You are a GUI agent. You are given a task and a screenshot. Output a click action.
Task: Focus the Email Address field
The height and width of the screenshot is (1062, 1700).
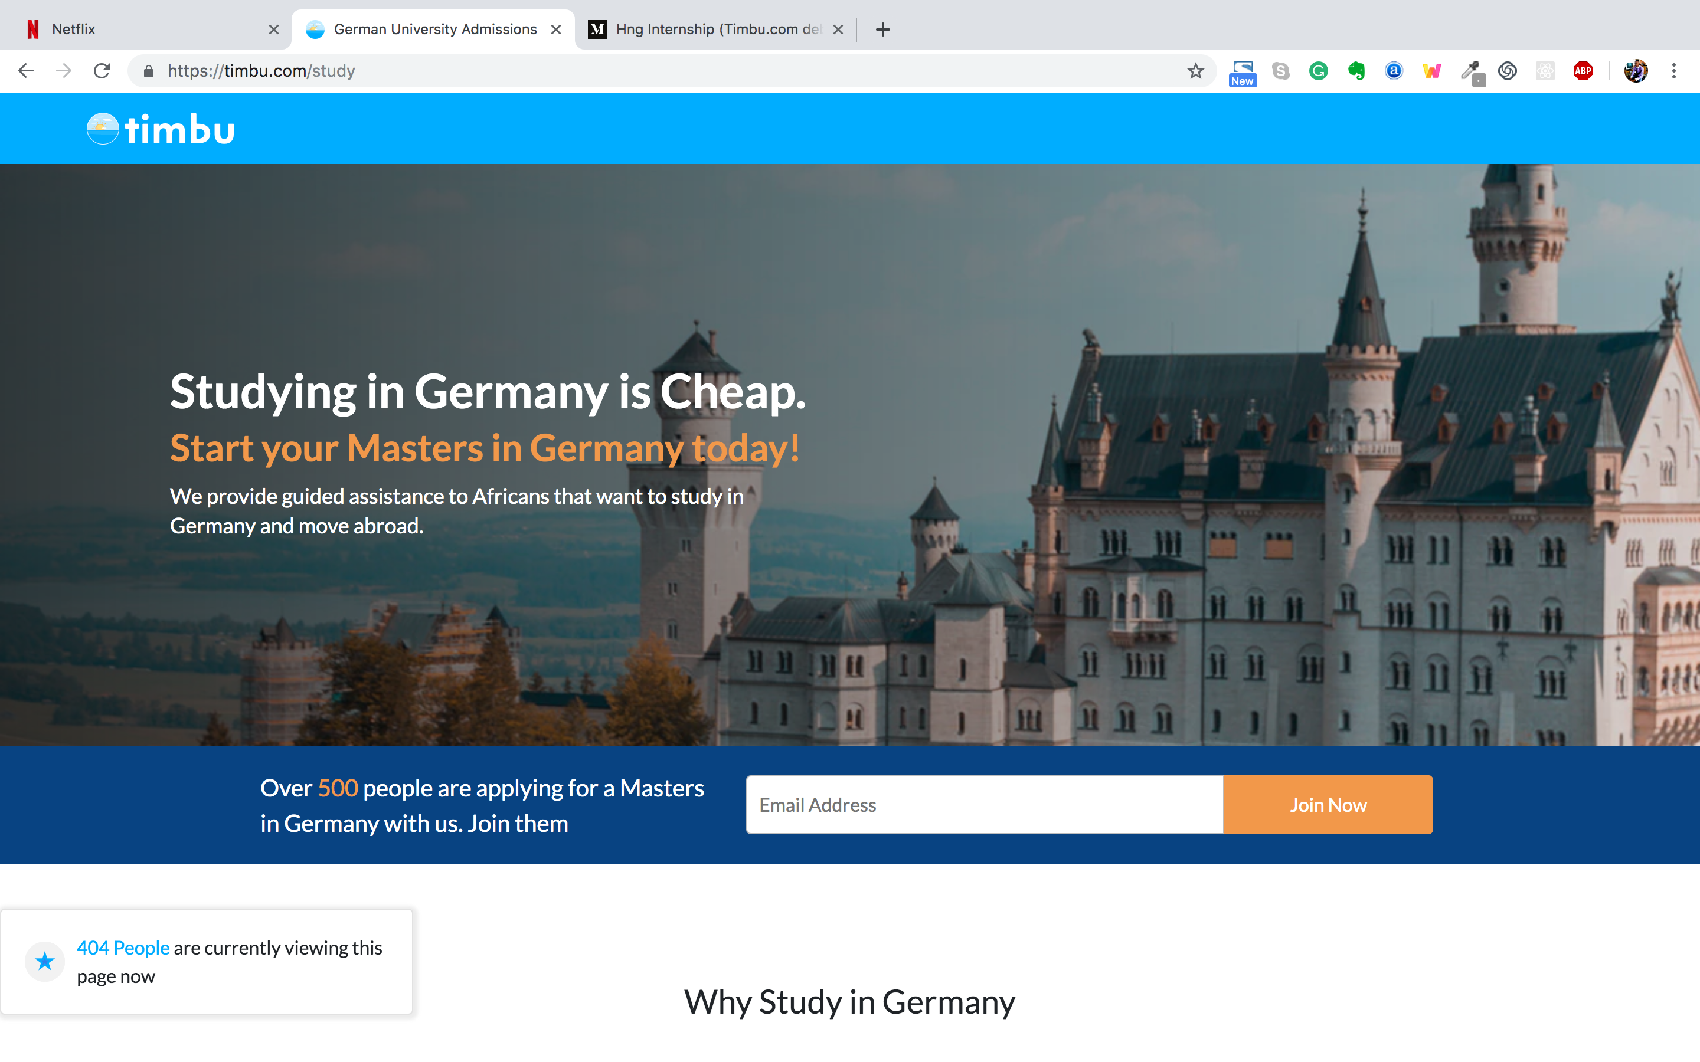[984, 805]
